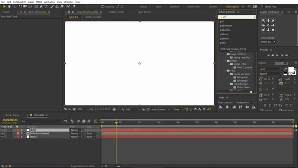Open the Effect menu
The image size is (298, 168).
(39, 2)
